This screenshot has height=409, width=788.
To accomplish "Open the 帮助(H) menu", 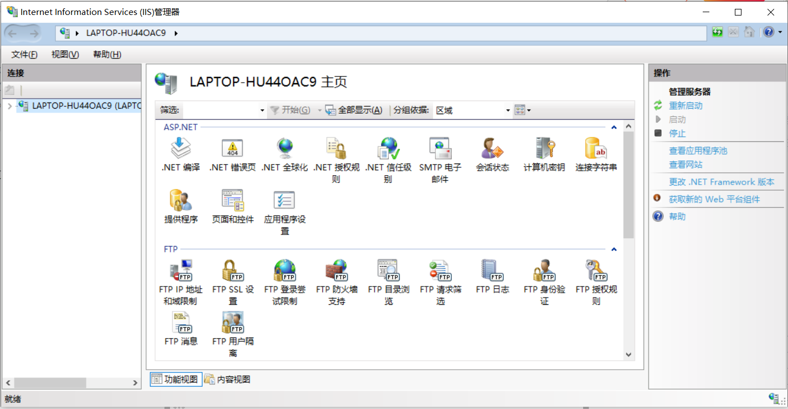I will click(x=107, y=54).
